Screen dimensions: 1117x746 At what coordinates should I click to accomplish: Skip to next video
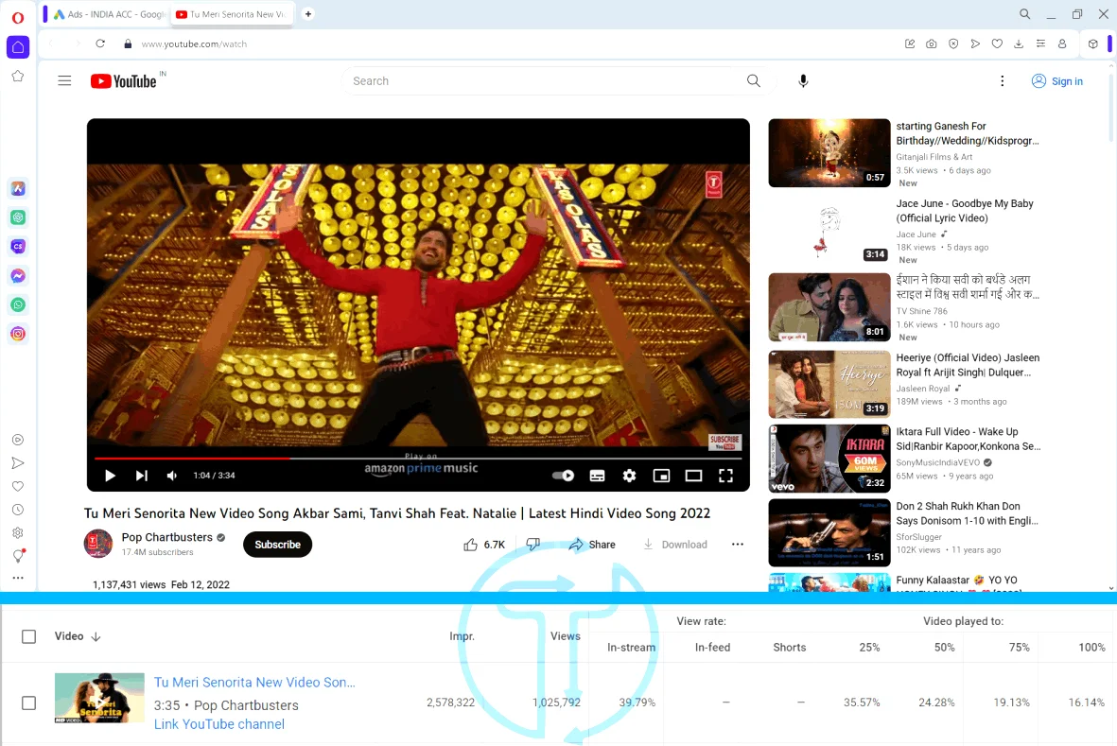click(x=141, y=476)
